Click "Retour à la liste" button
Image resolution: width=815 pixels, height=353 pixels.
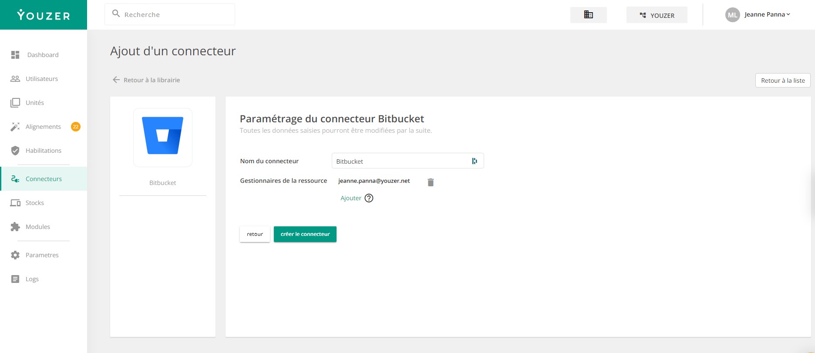click(782, 81)
